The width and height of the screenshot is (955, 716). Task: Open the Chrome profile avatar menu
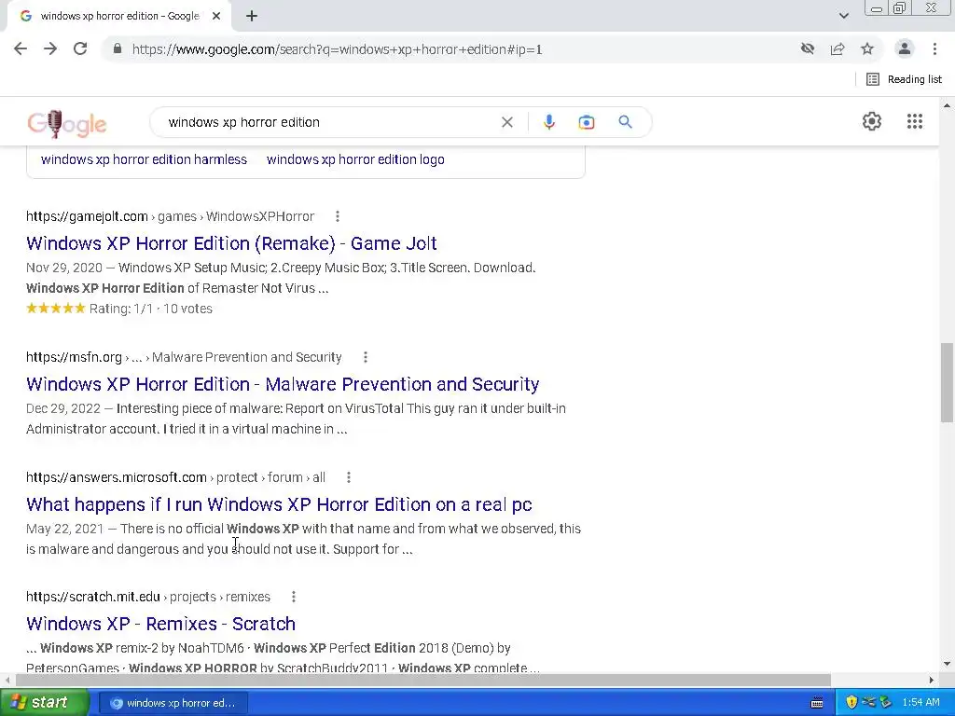coord(905,48)
